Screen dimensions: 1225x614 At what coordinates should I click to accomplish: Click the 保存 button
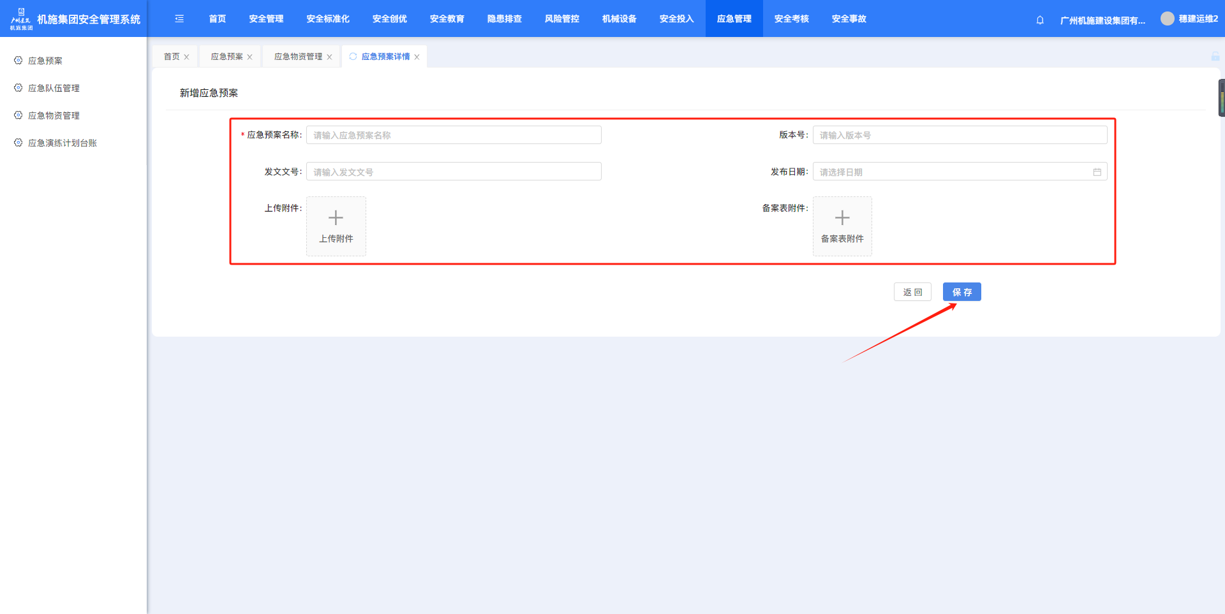(x=961, y=292)
